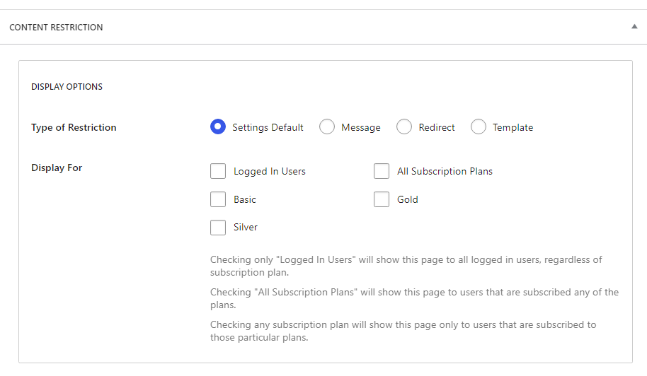Screen dimensions: 647x376
Task: Select the Settings Default radio button
Action: pos(218,127)
